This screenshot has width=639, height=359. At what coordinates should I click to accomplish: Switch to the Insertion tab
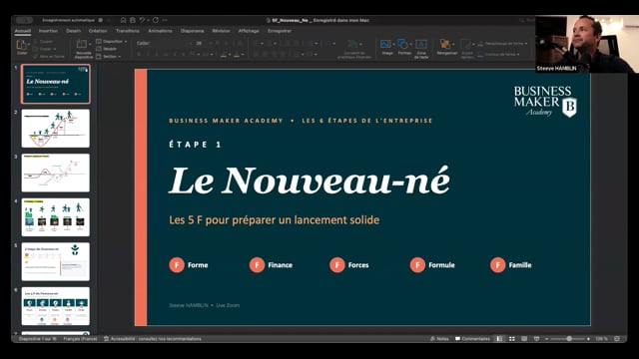[49, 31]
